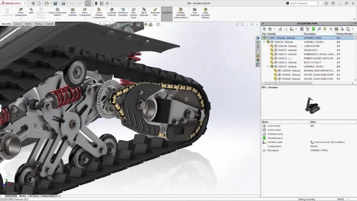Open the Motion Study 1 tab
This screenshot has height=201, width=357.
(49, 196)
